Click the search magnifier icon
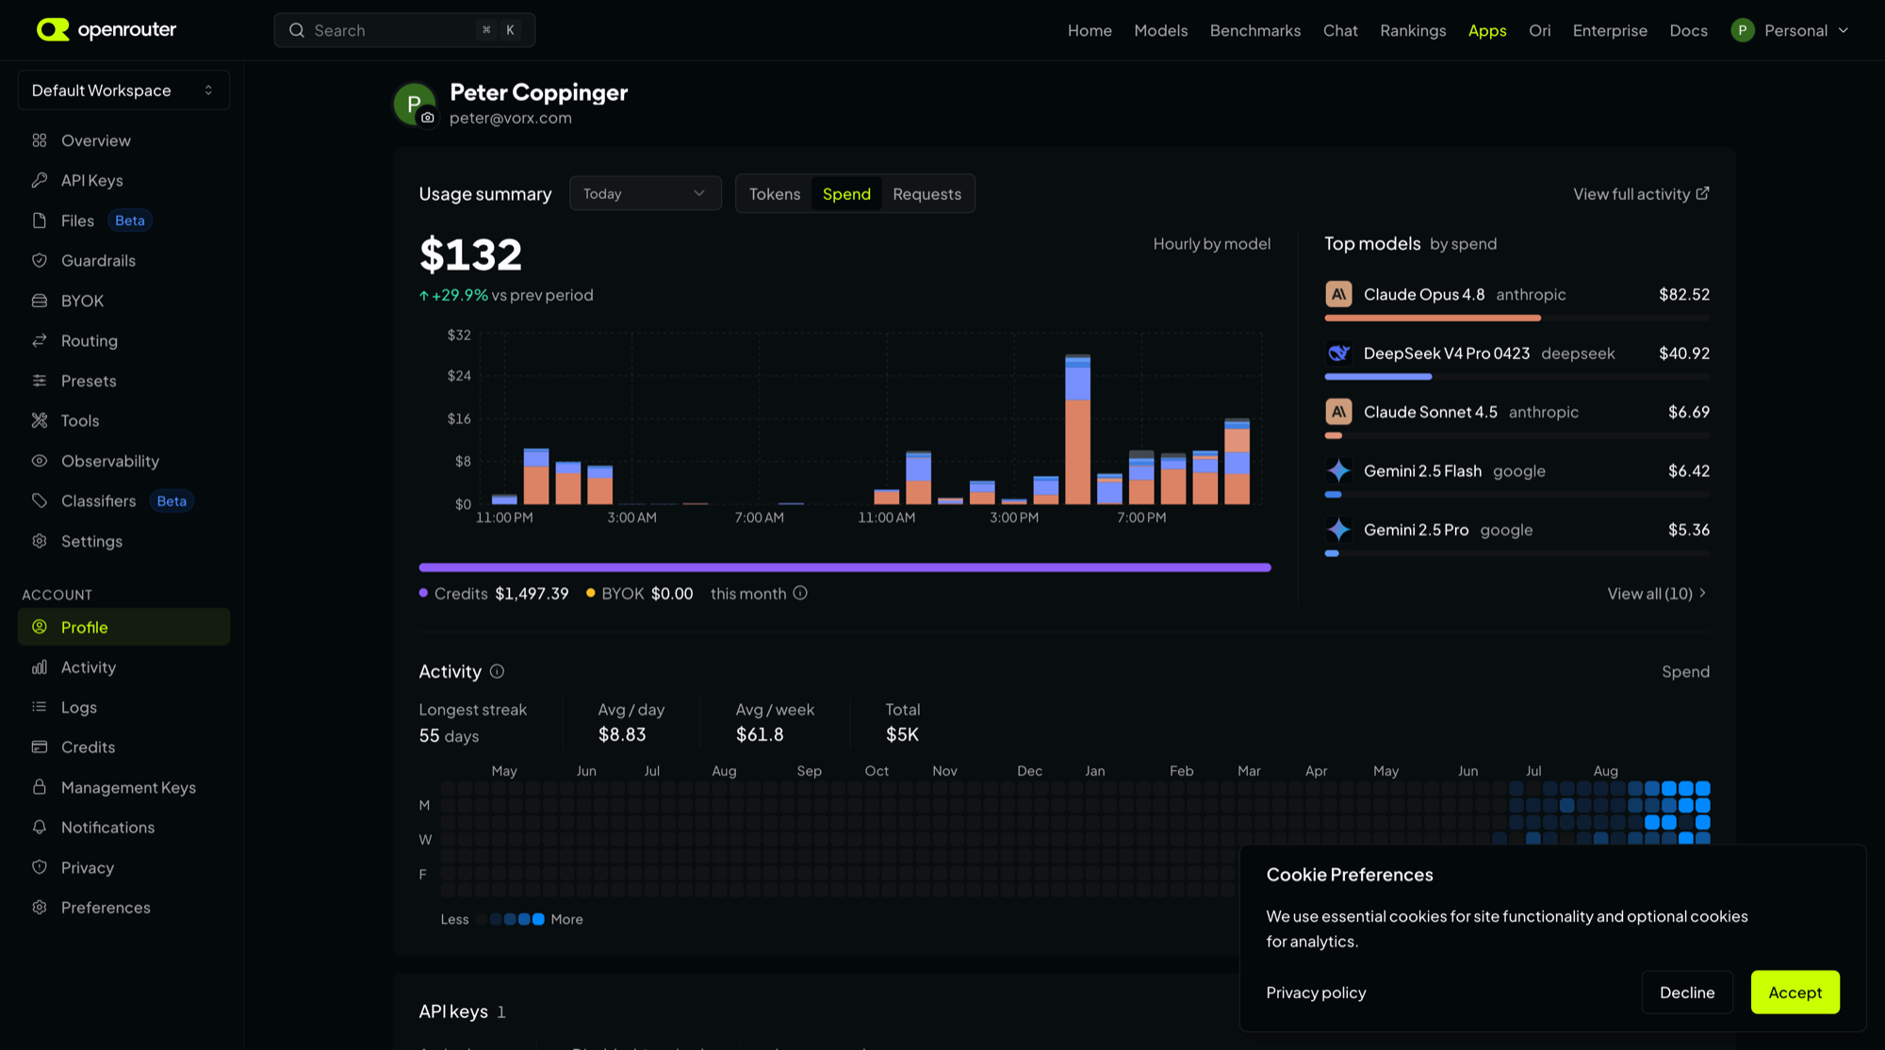The height and width of the screenshot is (1050, 1885). pyautogui.click(x=297, y=30)
